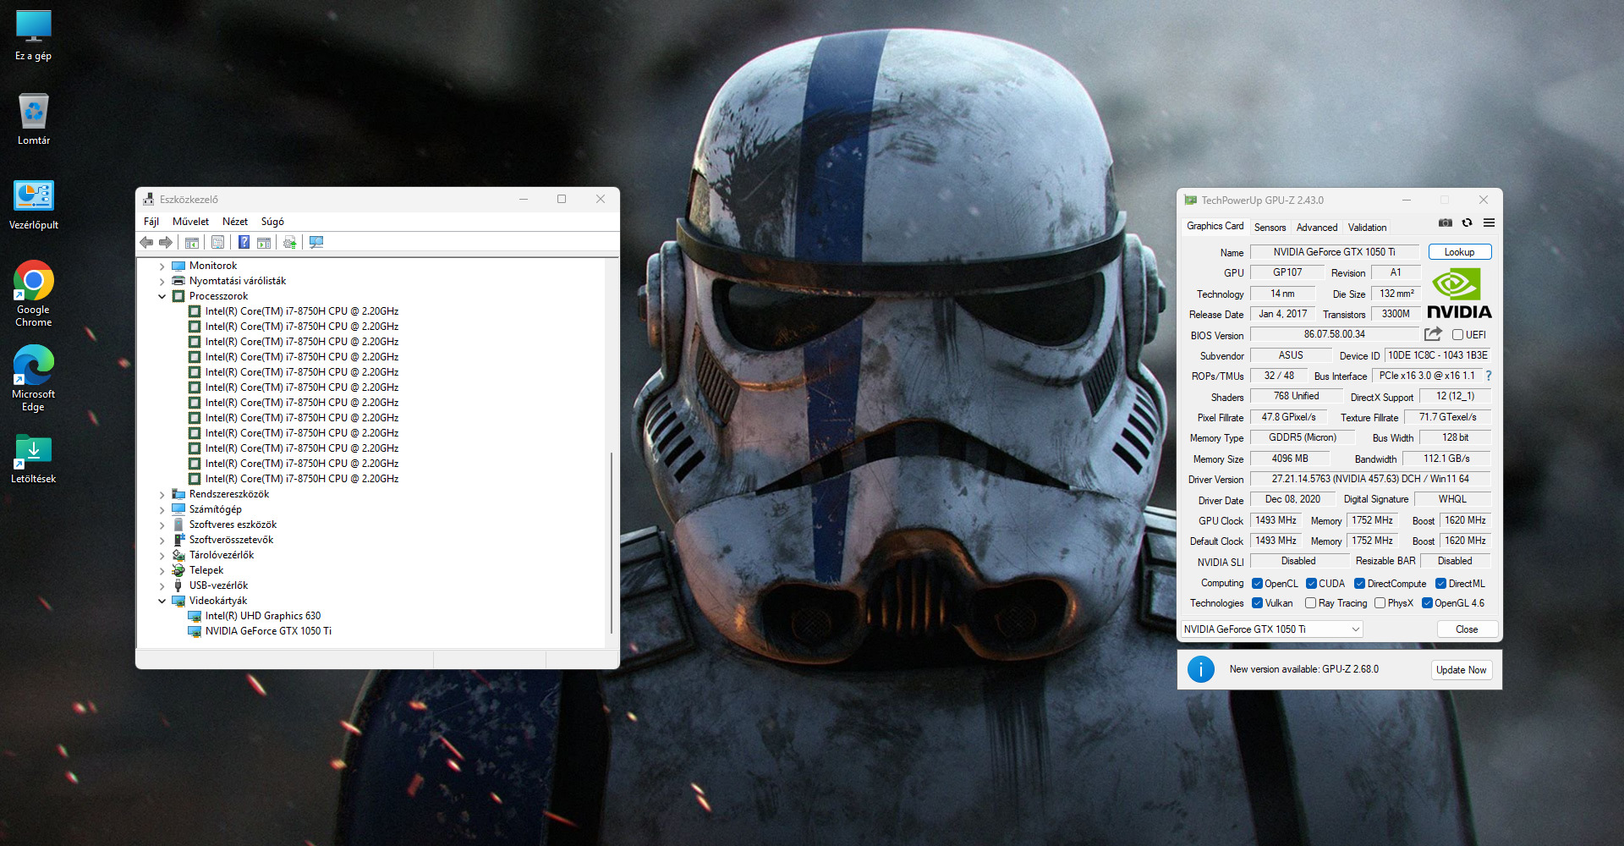Open the GPU-Z hamburger menu
Viewport: 1624px width, 846px height.
coord(1489,223)
